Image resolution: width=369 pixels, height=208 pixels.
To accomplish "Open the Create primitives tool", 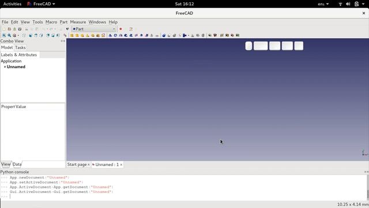I will 98,35.
